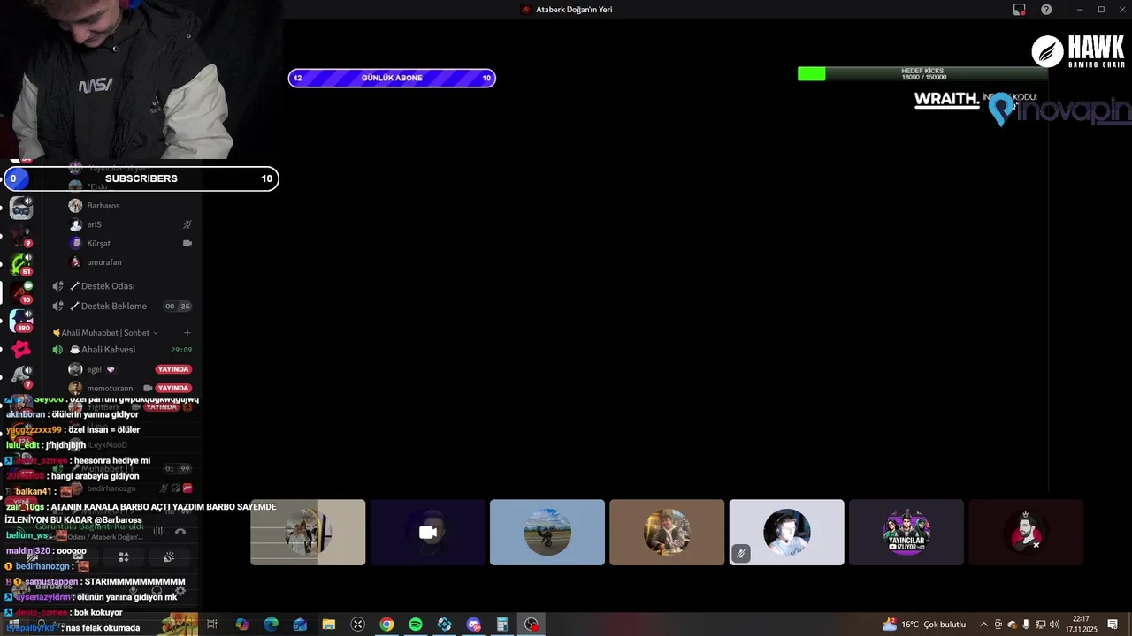Click the HEDEF KICKS progress bar
Screen dimensions: 1132x636
pos(922,74)
